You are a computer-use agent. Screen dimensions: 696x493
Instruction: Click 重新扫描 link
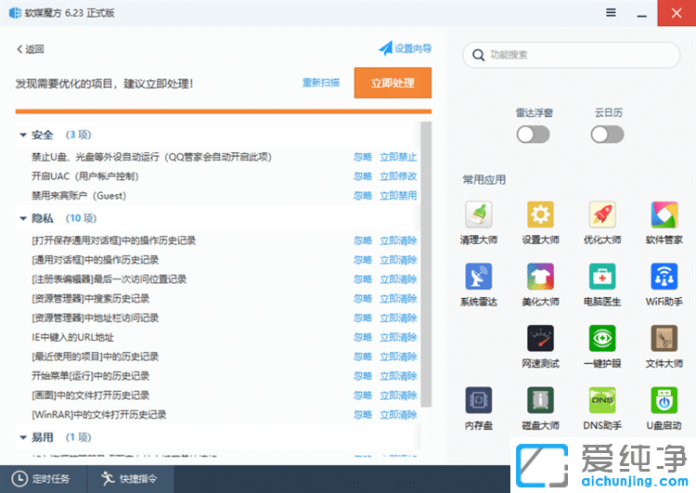point(321,83)
